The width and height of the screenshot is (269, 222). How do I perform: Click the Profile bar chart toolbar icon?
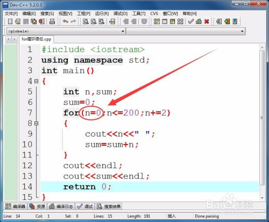(199, 22)
